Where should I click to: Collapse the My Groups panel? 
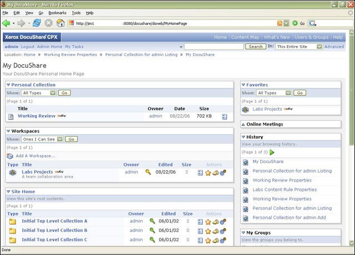coord(244,233)
